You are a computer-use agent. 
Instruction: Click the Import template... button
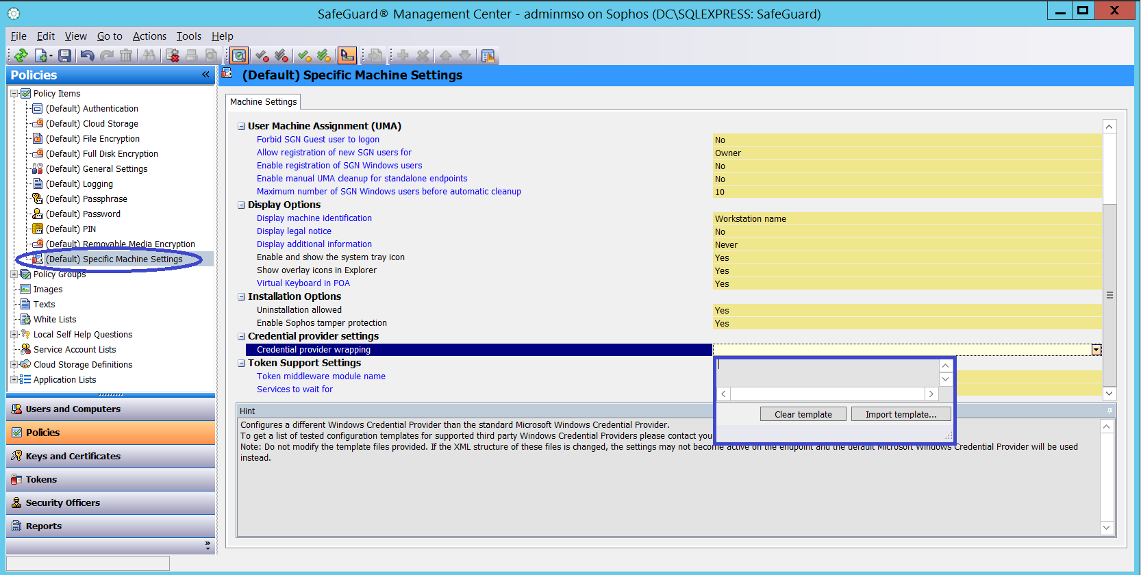tap(901, 414)
